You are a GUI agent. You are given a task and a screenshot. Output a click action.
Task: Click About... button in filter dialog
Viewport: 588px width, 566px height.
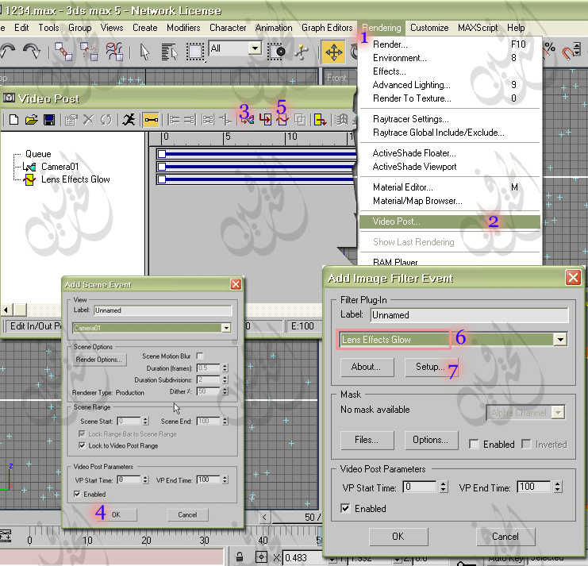(367, 367)
